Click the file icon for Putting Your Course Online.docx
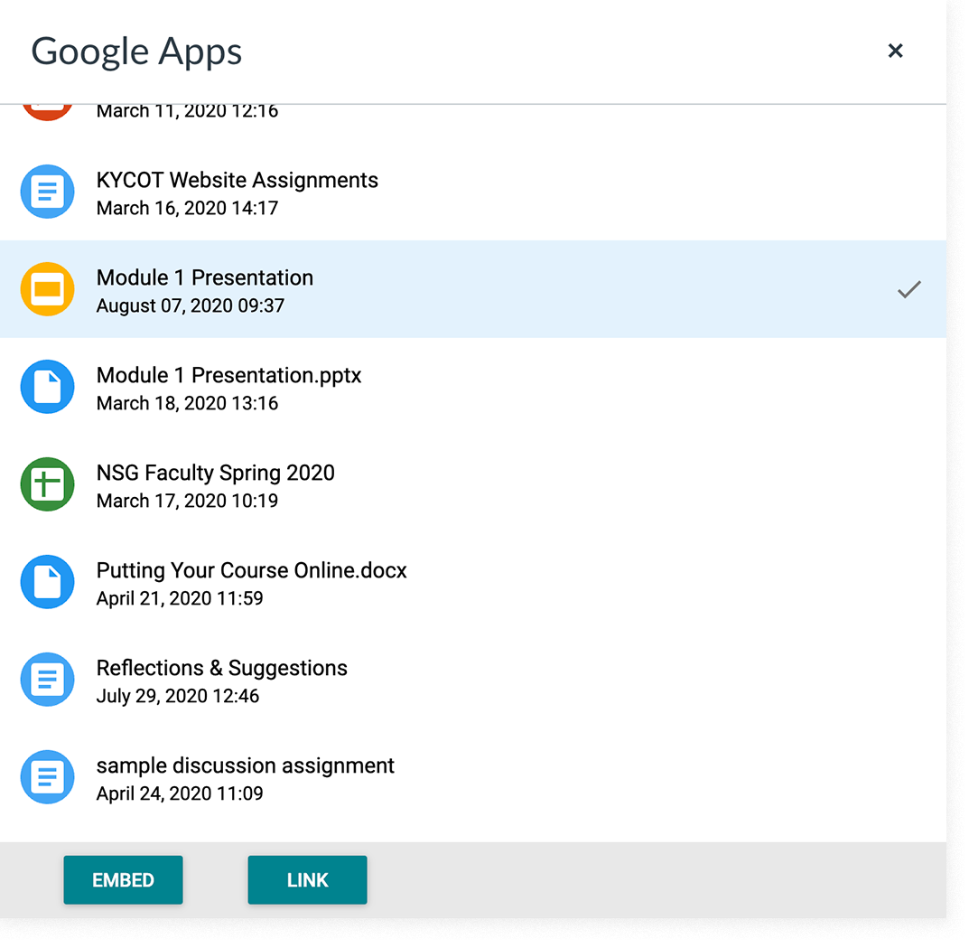Image resolution: width=969 pixels, height=948 pixels. click(48, 582)
